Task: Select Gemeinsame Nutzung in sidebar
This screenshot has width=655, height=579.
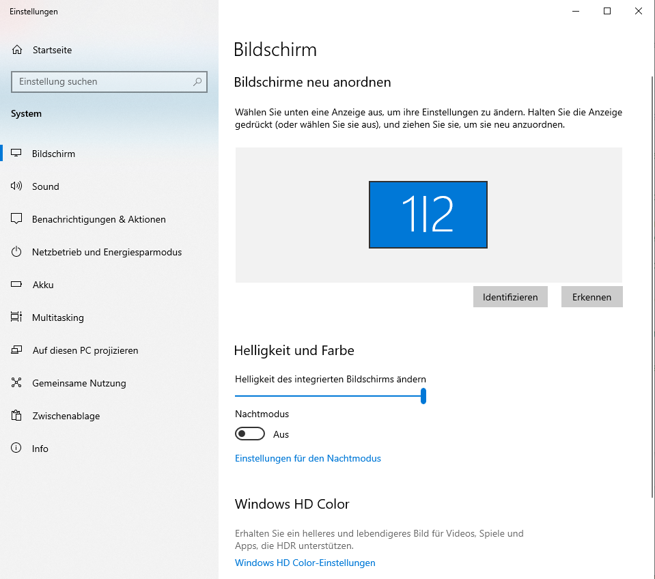Action: (x=79, y=383)
